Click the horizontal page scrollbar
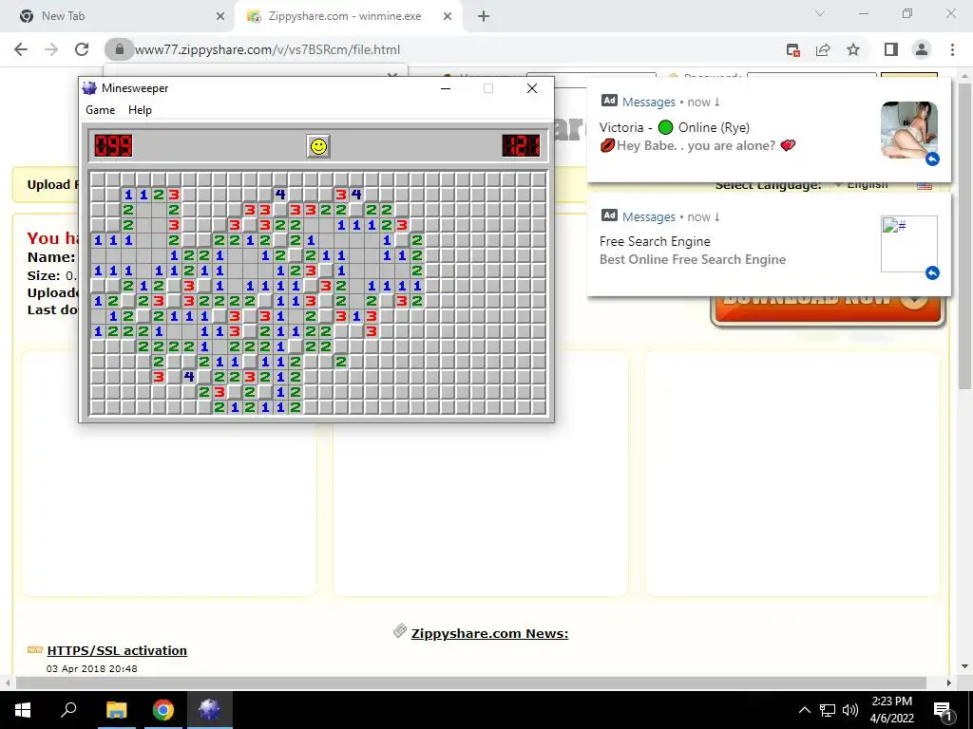The image size is (973, 729). (471, 682)
